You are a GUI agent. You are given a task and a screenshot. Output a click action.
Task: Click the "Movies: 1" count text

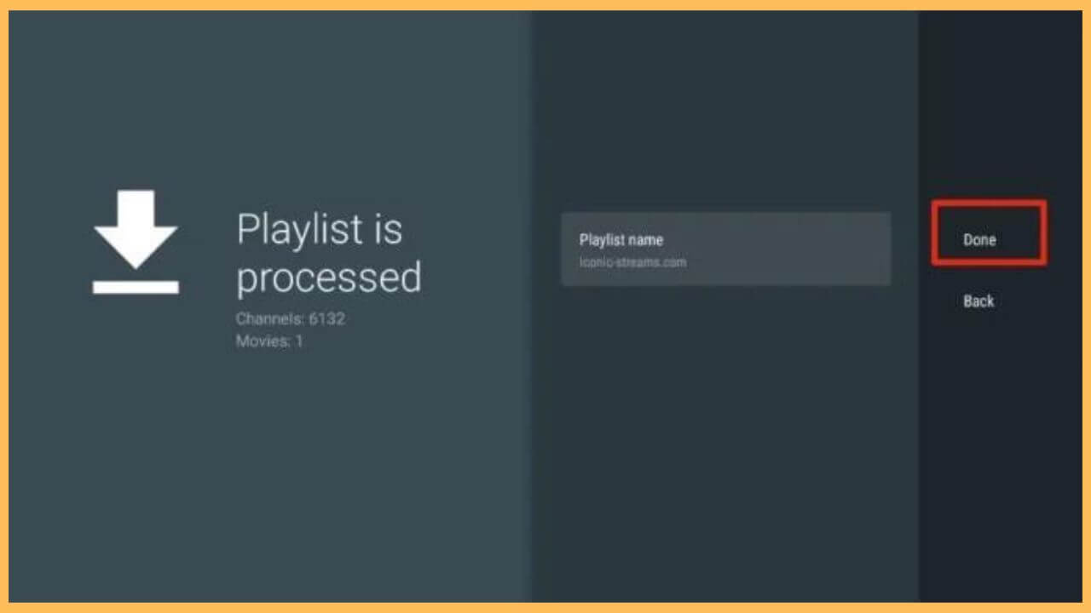point(268,341)
